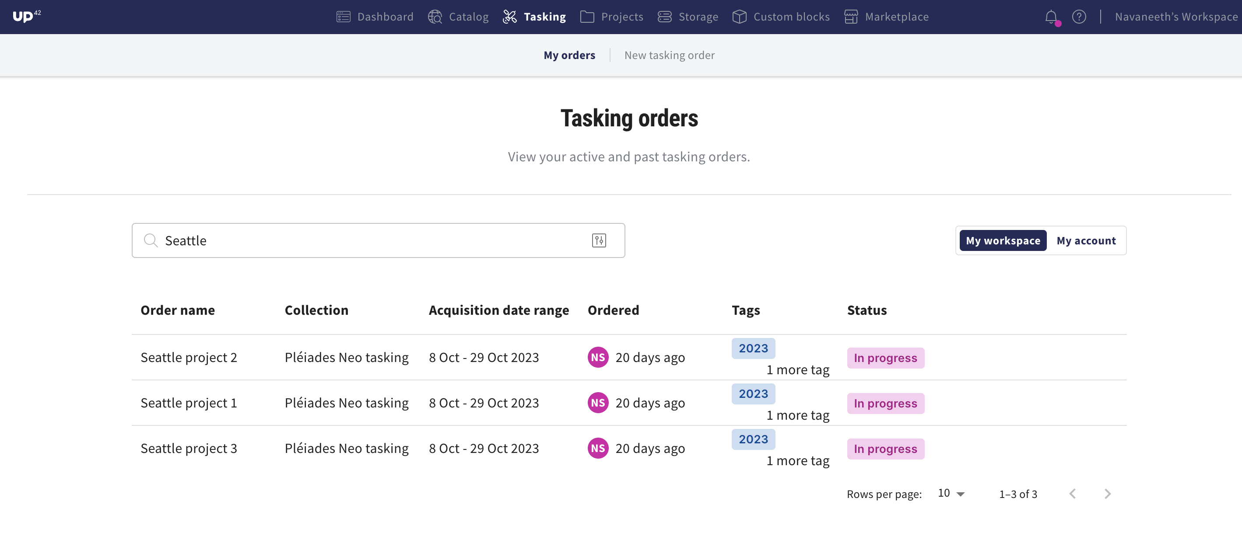
Task: Open the notifications bell
Action: [x=1051, y=17]
